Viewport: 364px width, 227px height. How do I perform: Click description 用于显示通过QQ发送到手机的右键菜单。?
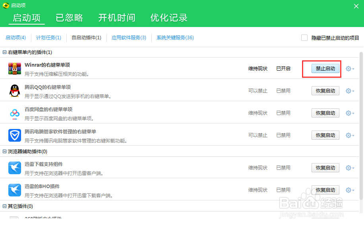68,96
